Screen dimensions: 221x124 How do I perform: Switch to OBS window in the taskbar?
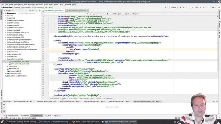click(x=21, y=122)
